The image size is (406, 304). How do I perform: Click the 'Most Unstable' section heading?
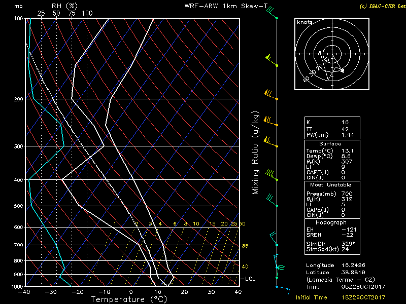331,185
